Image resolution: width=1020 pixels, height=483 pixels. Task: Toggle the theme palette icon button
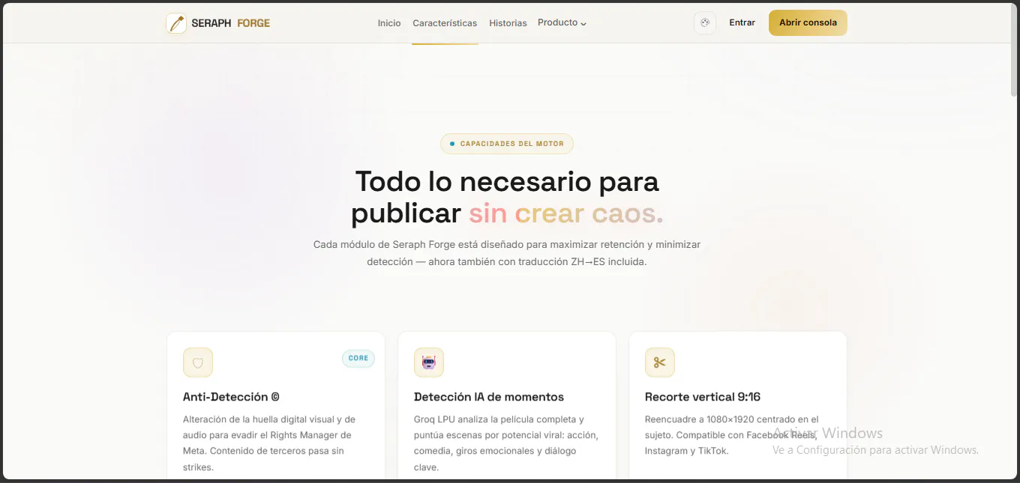click(x=704, y=23)
